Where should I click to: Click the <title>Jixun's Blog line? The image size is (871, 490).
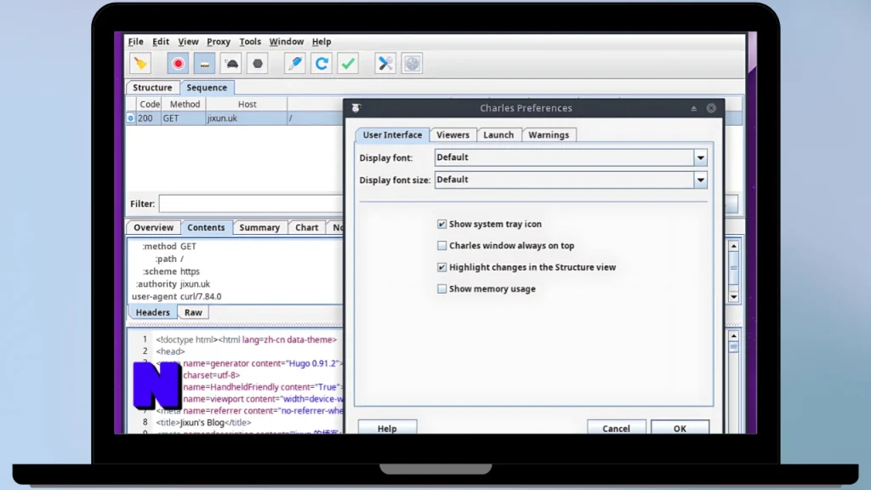coord(203,423)
